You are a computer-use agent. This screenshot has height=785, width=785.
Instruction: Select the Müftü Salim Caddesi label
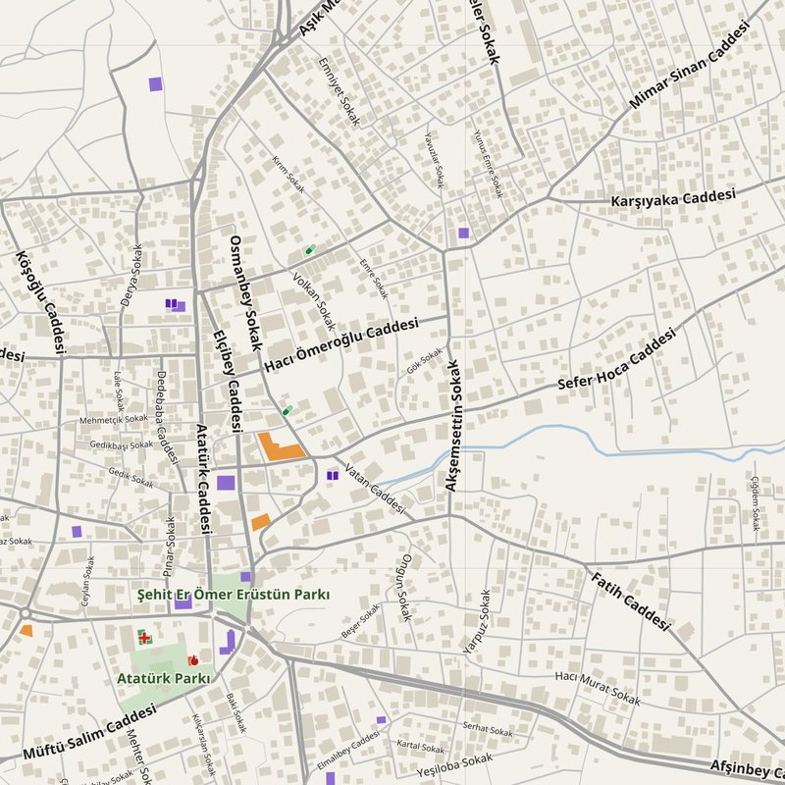pos(89,731)
